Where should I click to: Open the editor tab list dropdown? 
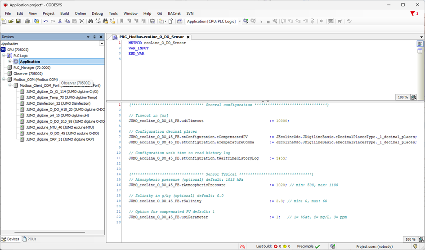(x=421, y=37)
